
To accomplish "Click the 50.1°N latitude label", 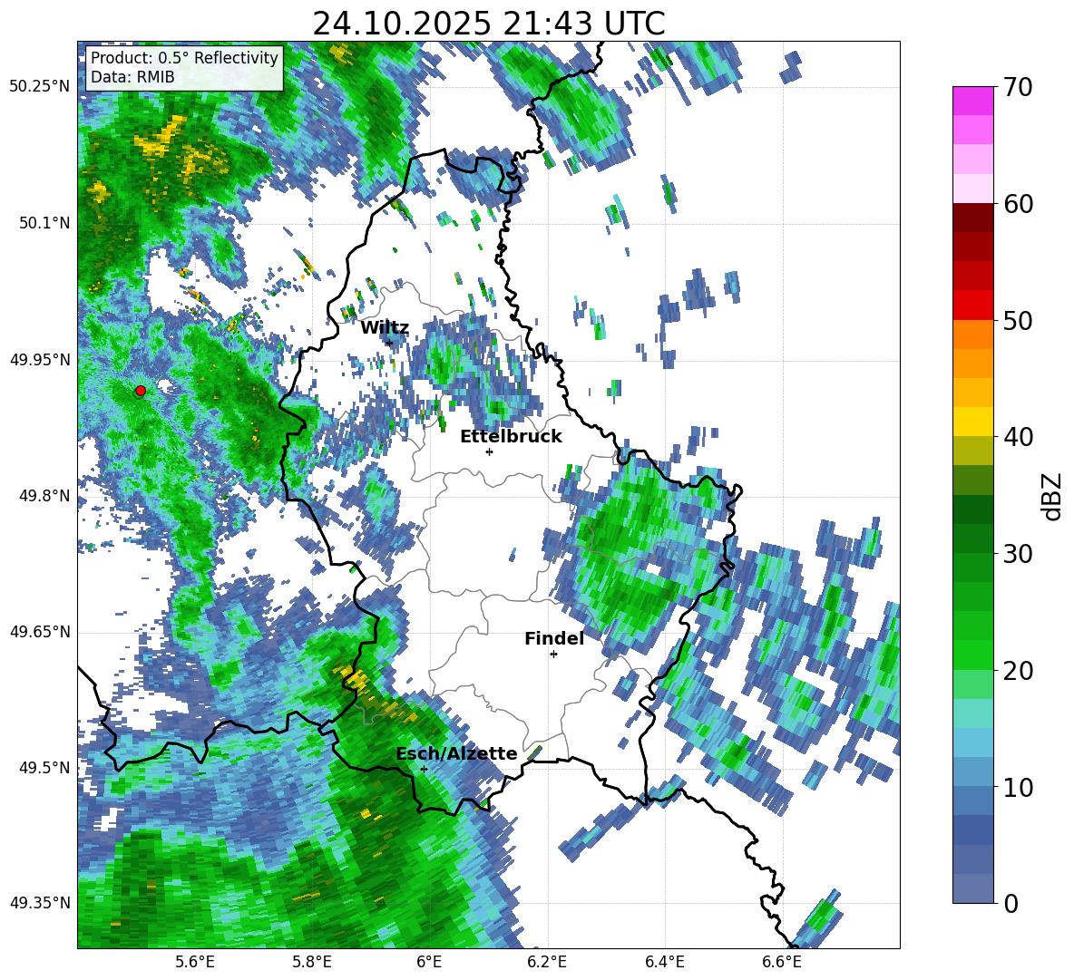I will coord(44,223).
